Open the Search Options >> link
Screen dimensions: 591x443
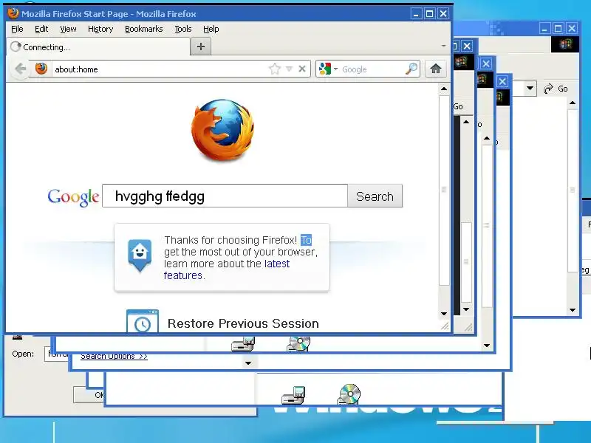pyautogui.click(x=114, y=357)
